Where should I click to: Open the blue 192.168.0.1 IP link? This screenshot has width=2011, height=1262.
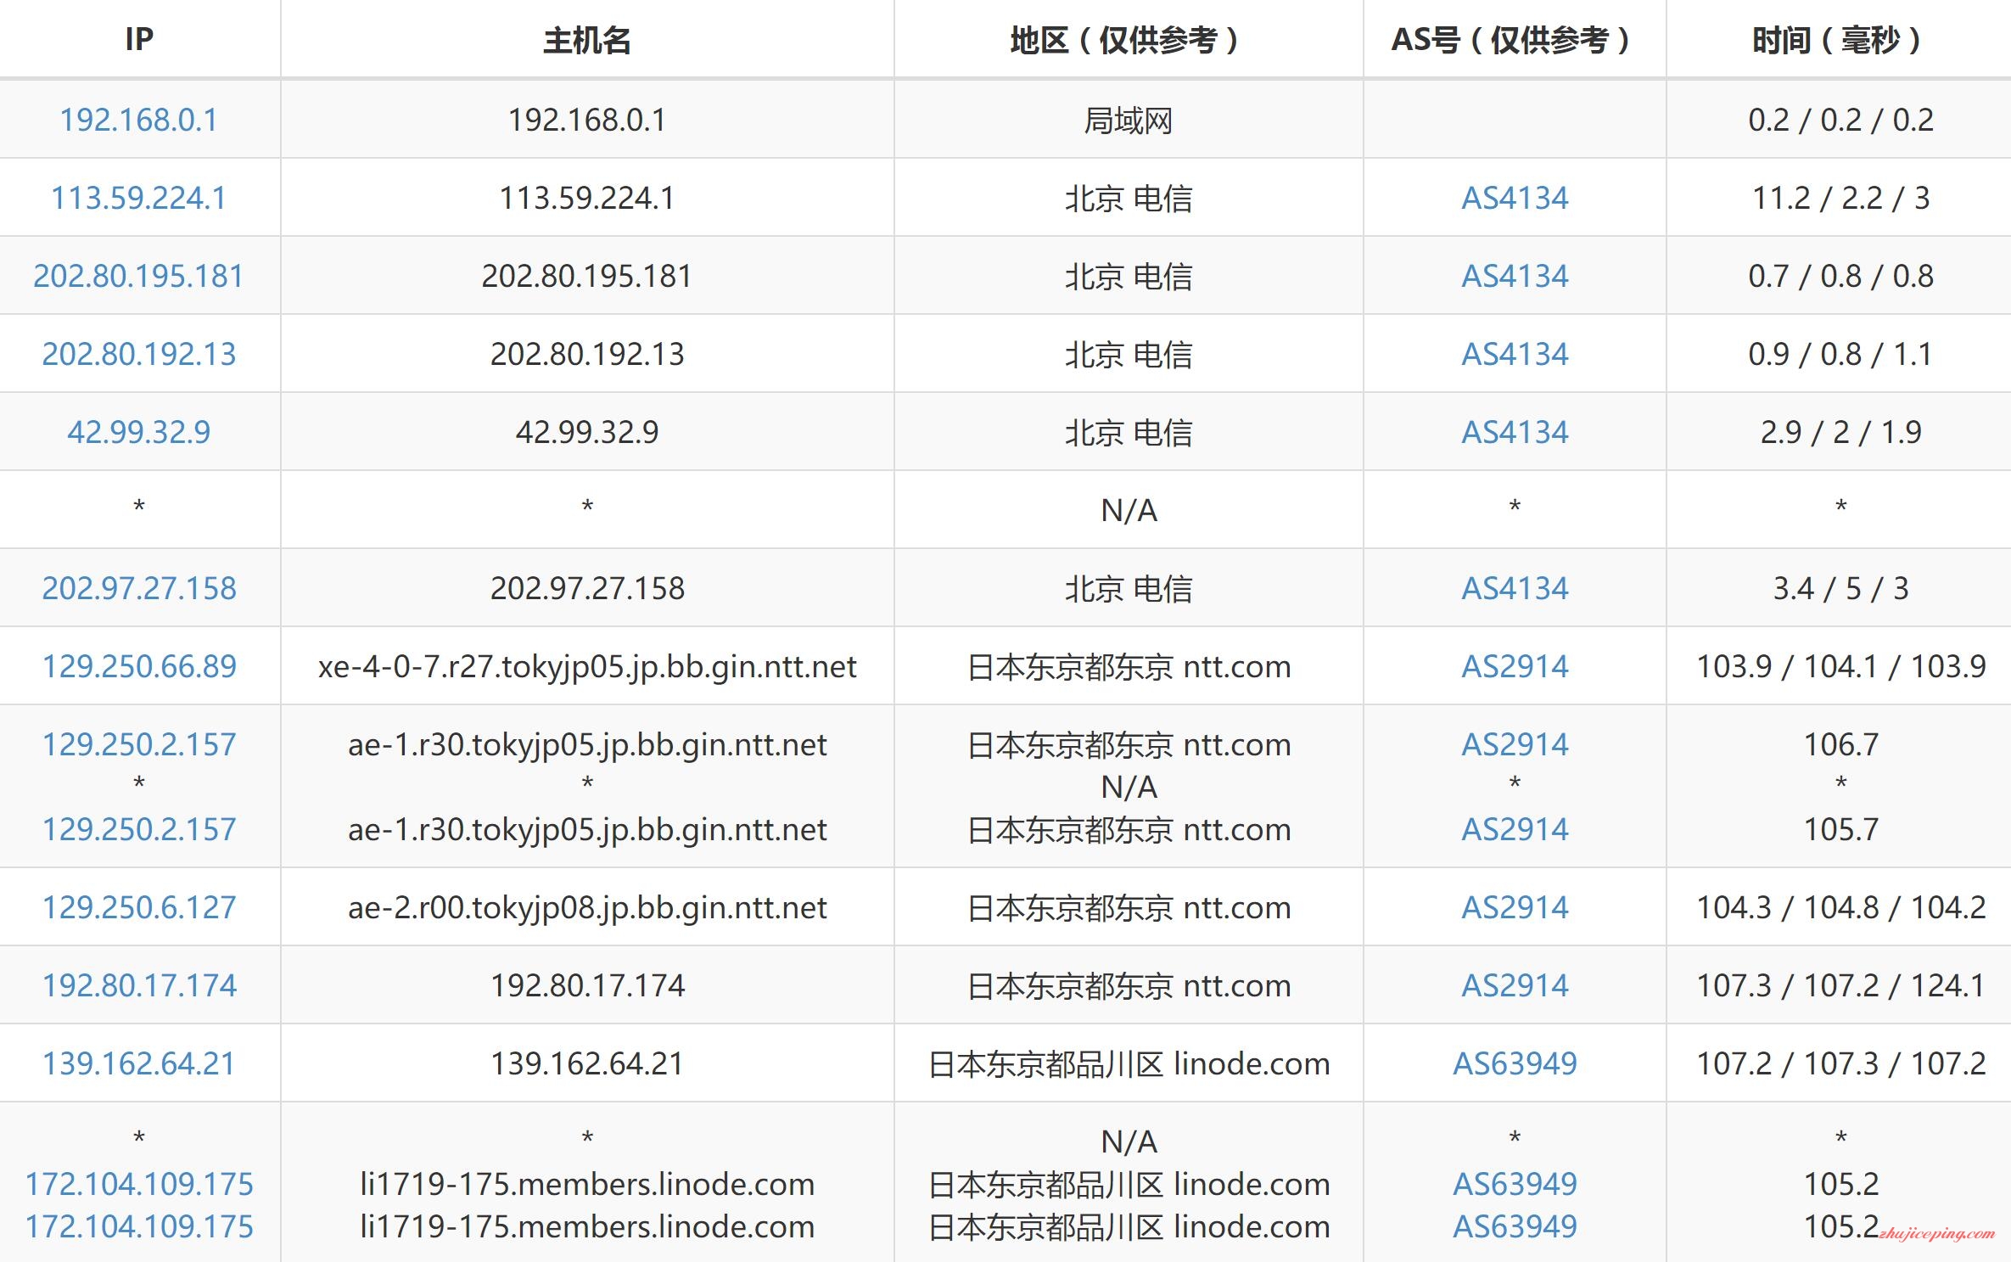click(x=138, y=120)
